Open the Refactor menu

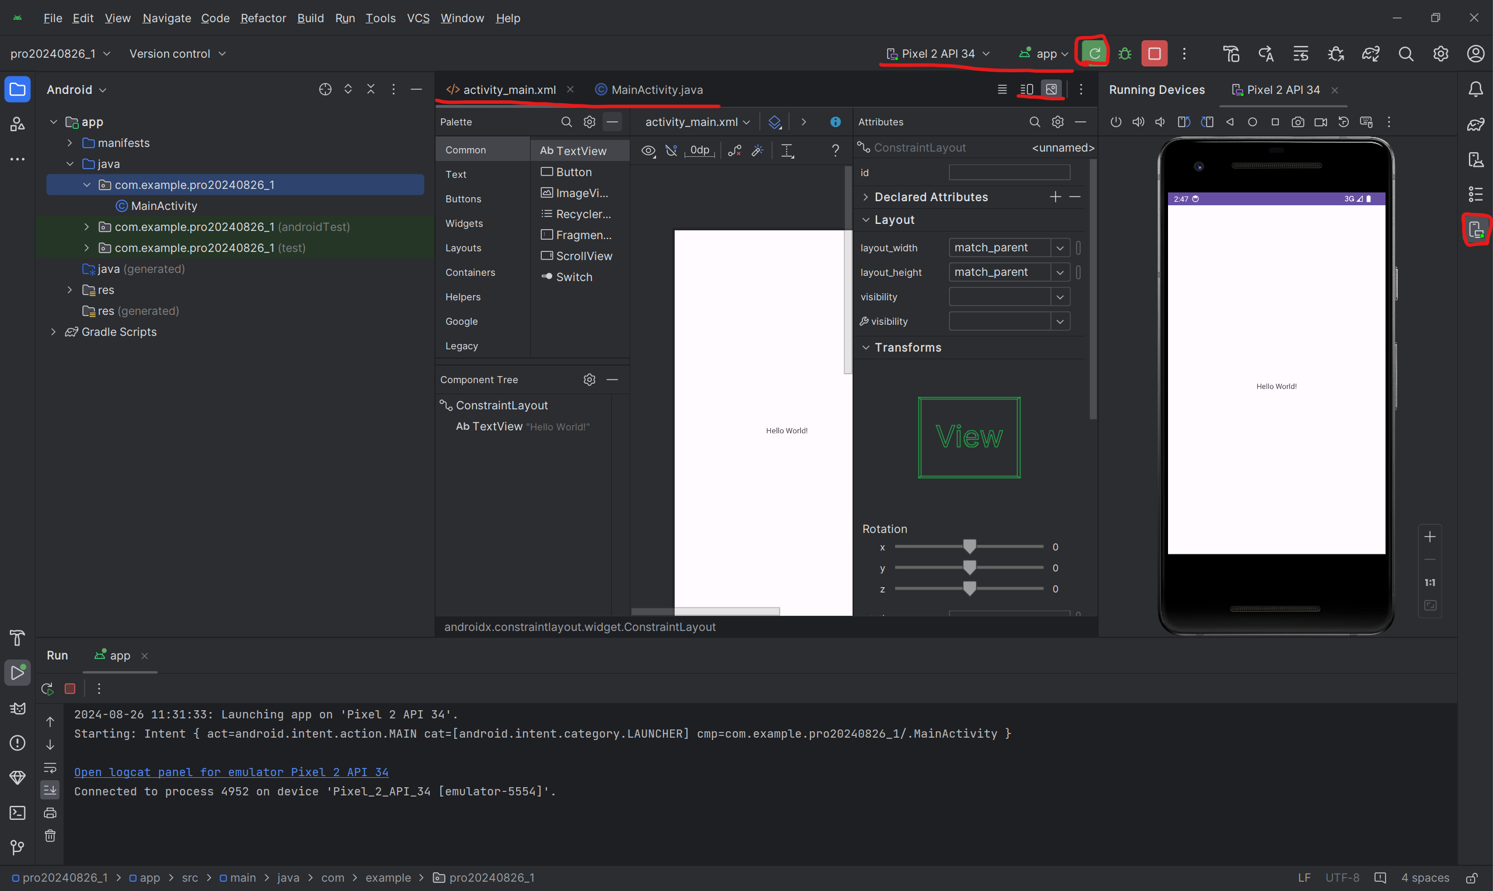tap(263, 18)
